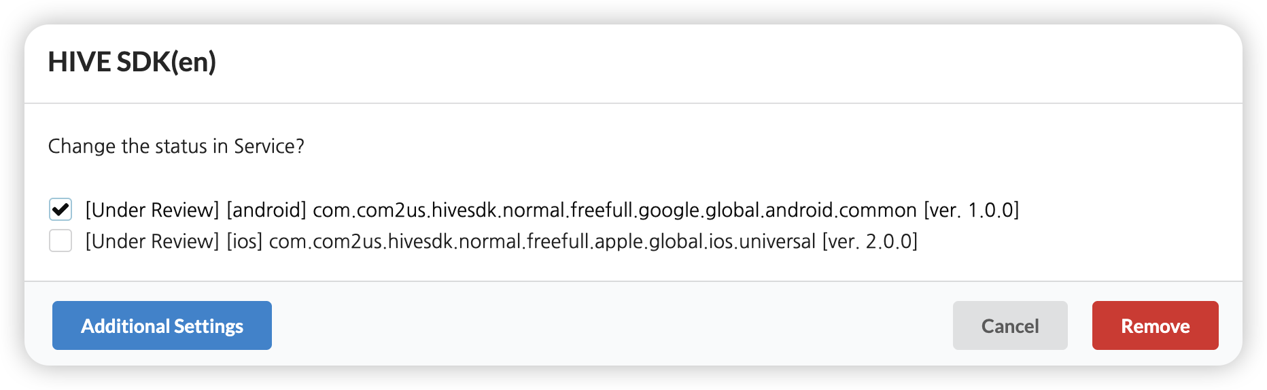Click the '[ver. 2.0.0]' version label
Screen dimensions: 1267x390
coord(869,241)
